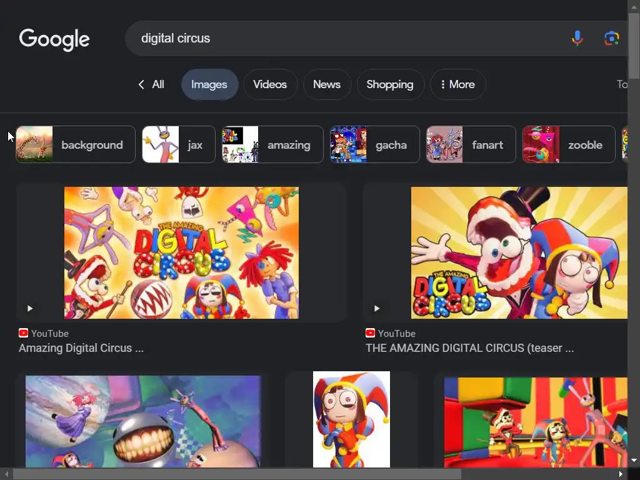Viewport: 640px width, 480px height.
Task: Open Pomni on white background image
Action: 351,419
